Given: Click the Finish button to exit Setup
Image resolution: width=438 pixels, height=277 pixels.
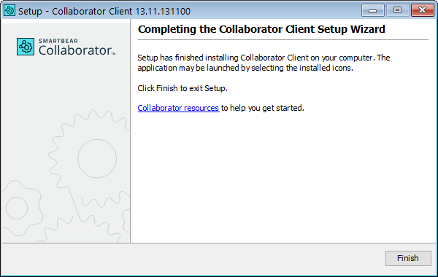Looking at the screenshot, I should [408, 258].
